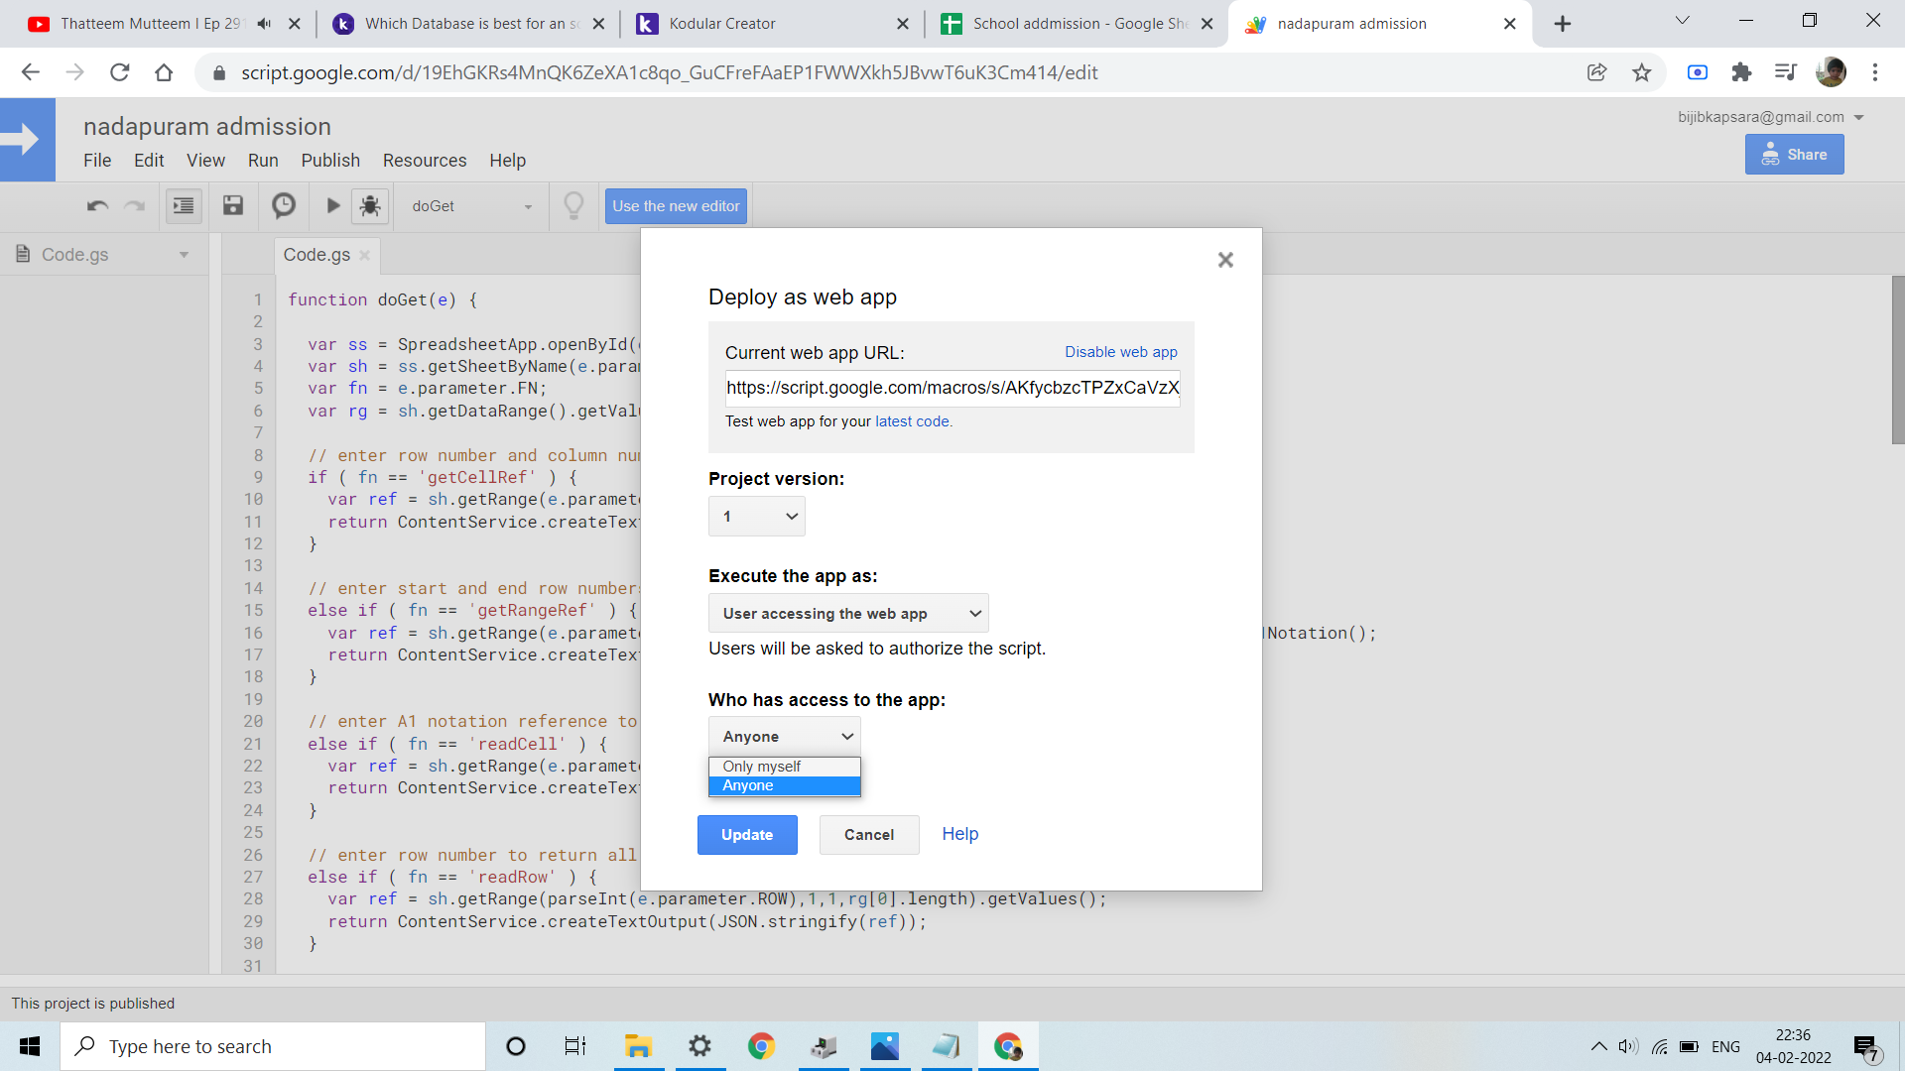
Task: Click the Update button
Action: point(747,835)
